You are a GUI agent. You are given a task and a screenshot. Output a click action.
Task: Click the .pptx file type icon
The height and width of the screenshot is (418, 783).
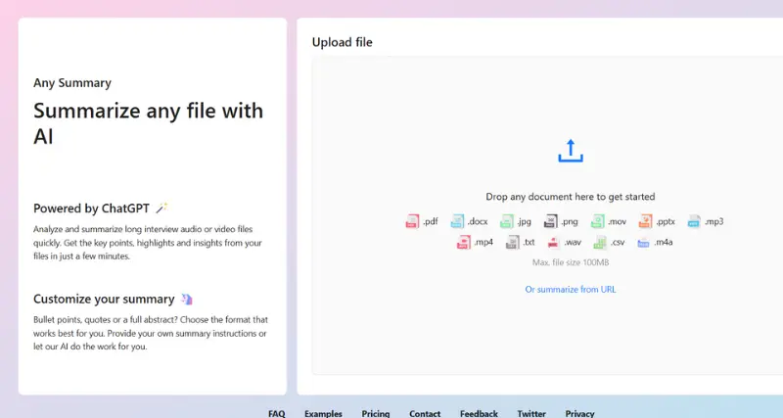(x=645, y=221)
